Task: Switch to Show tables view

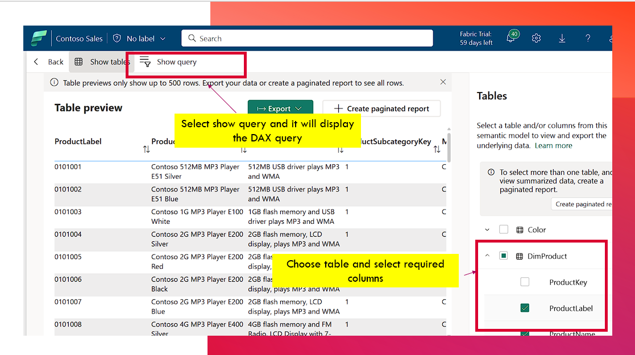Action: click(x=102, y=62)
